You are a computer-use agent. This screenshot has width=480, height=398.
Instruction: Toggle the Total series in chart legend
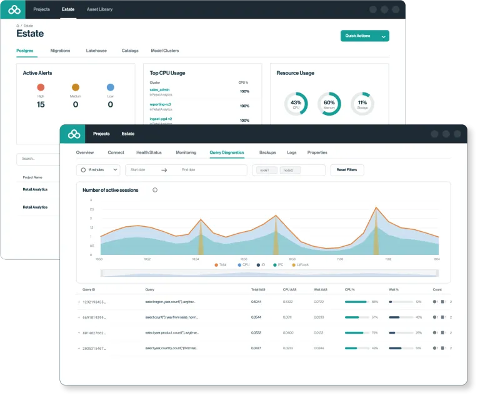coord(221,265)
